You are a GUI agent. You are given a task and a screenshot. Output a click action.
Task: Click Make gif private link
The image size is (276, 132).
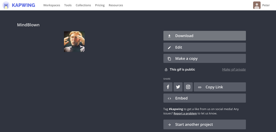tap(234, 69)
